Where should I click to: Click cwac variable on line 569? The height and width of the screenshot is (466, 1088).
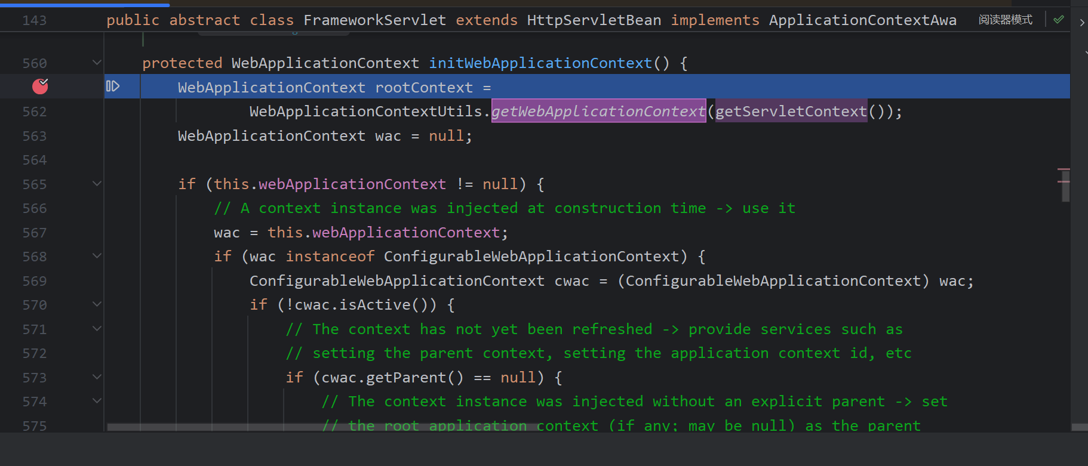(571, 281)
